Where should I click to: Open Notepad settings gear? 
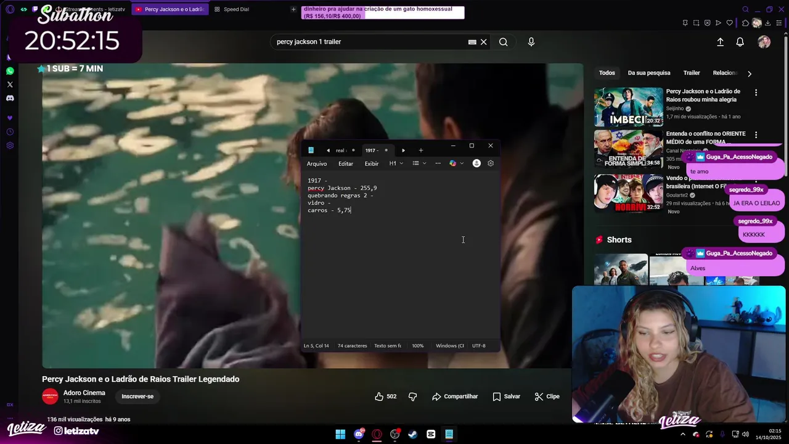491,163
